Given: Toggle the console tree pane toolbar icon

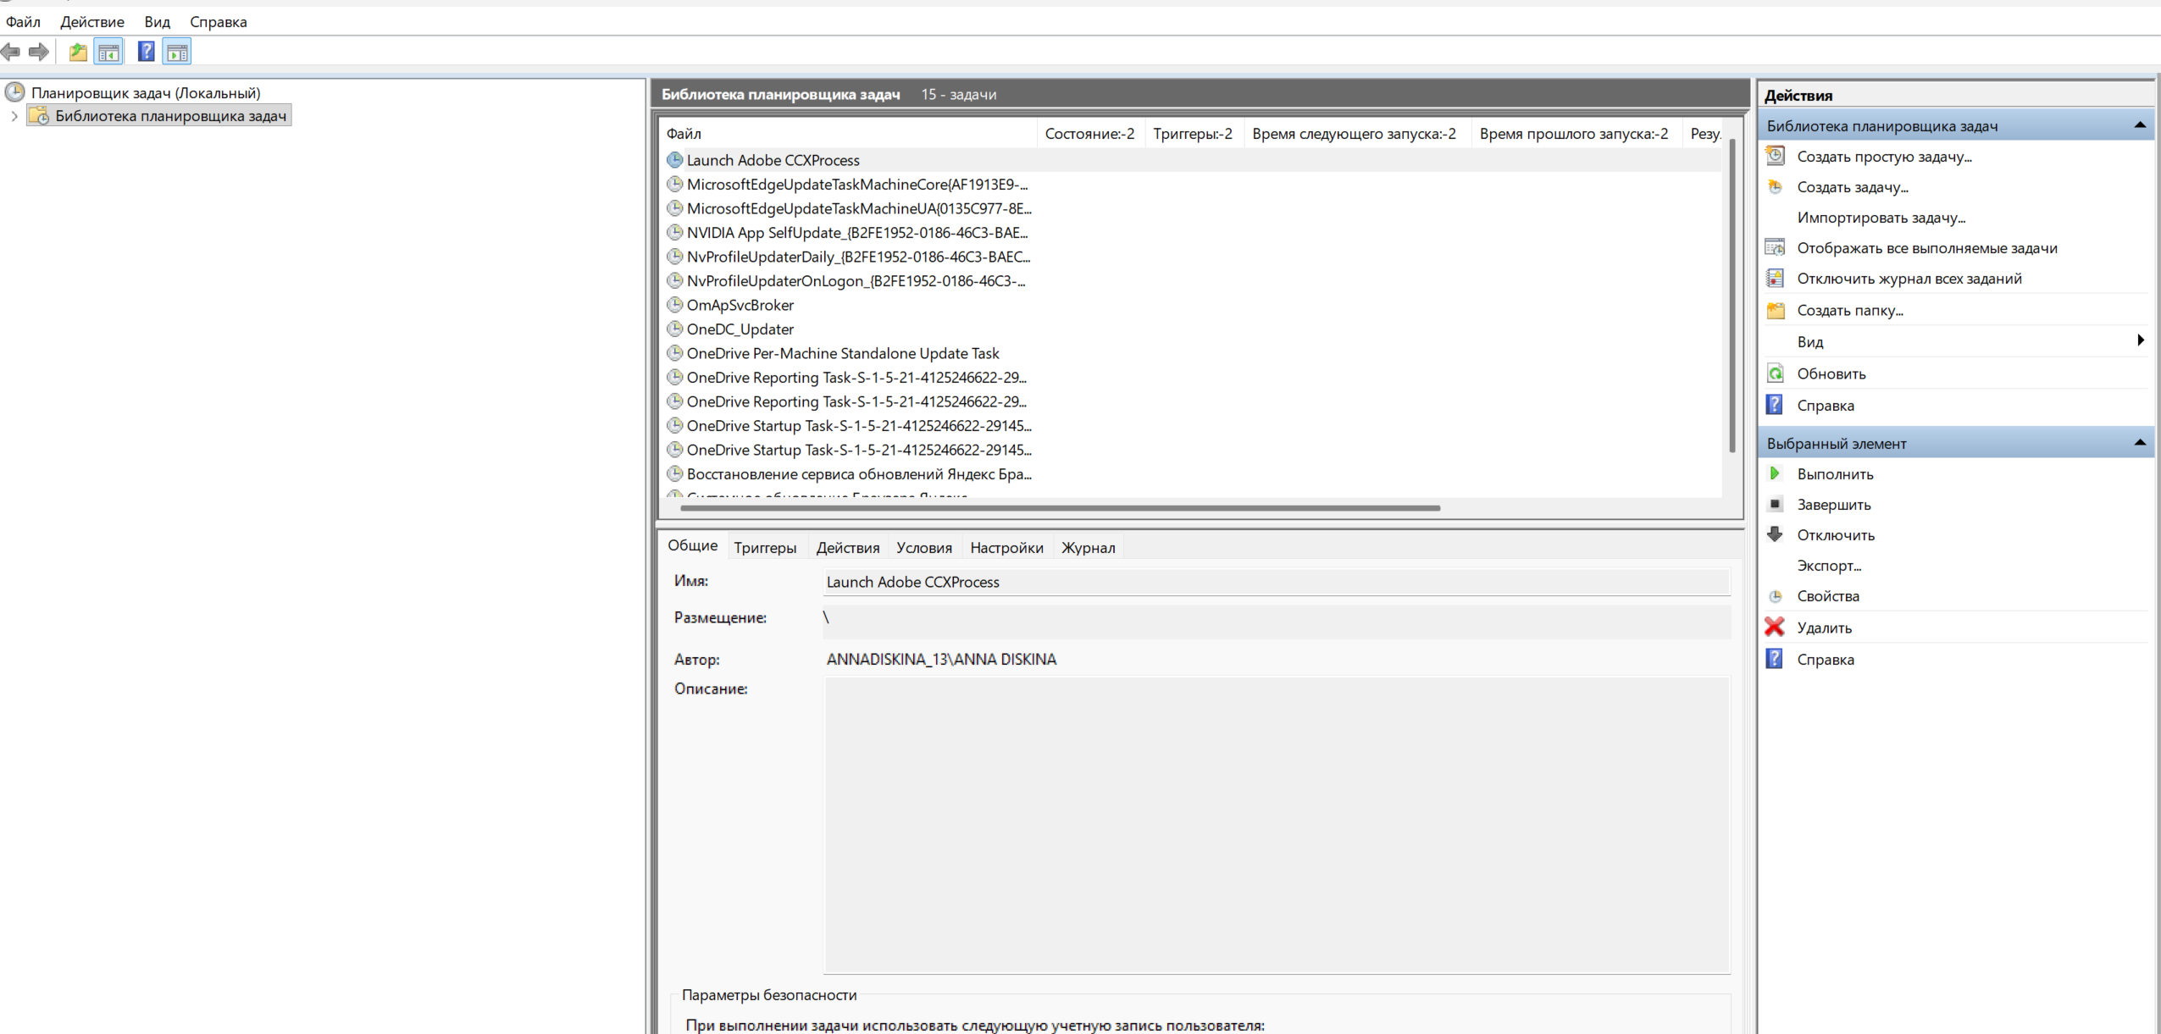Looking at the screenshot, I should coord(109,53).
